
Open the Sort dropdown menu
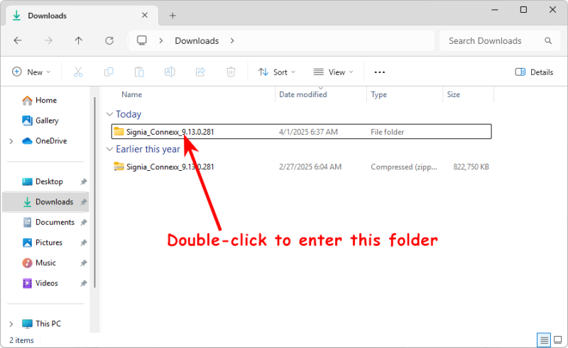[x=276, y=72]
